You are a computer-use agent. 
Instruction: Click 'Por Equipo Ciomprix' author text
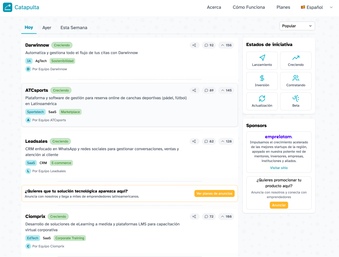click(x=48, y=246)
